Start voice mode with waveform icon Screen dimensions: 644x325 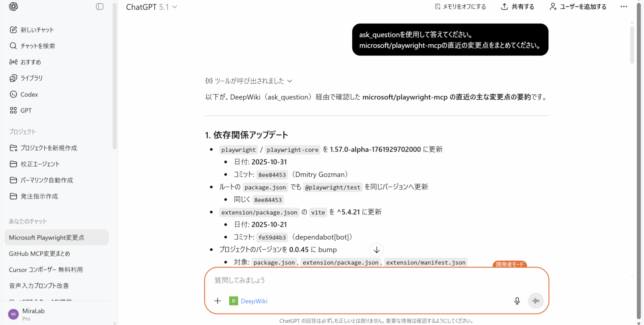[x=536, y=301]
